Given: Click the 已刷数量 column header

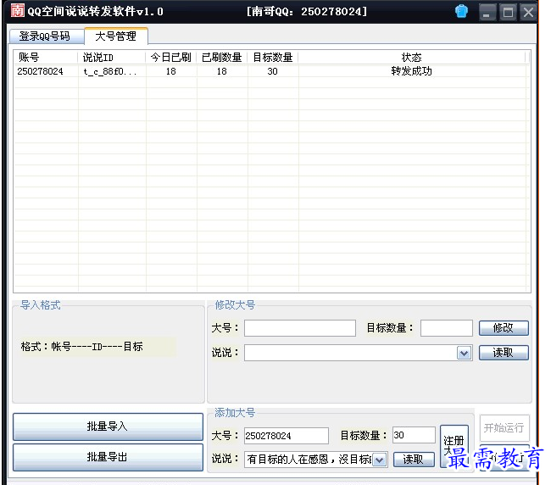Looking at the screenshot, I should 222,58.
